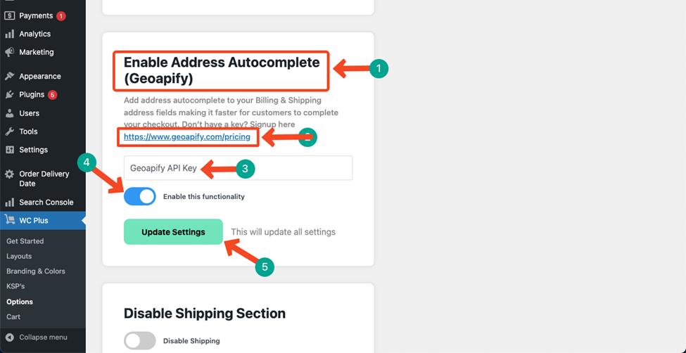Open the geoapify.com pricing link

click(x=187, y=137)
